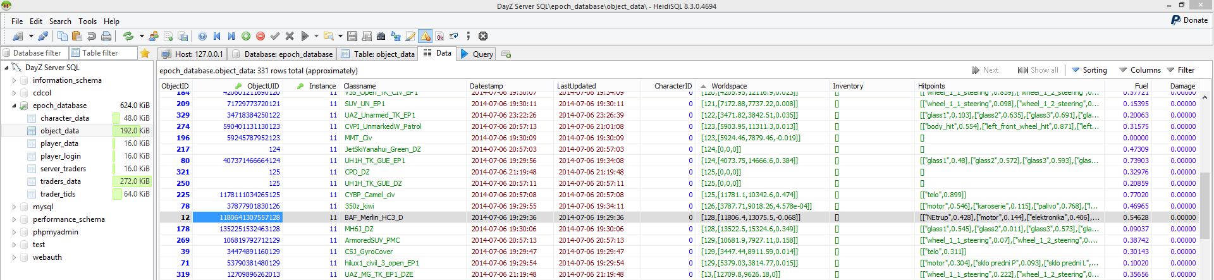Open the run query dropdown arrow
This screenshot has height=280, width=1214.
(316, 36)
